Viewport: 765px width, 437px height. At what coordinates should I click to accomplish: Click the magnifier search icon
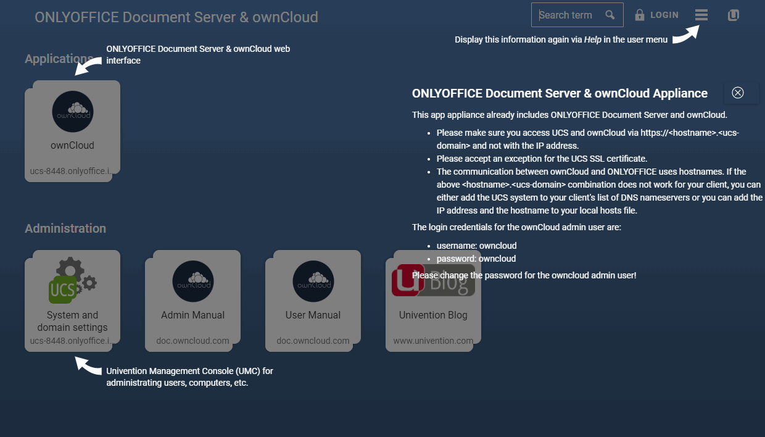pos(610,15)
